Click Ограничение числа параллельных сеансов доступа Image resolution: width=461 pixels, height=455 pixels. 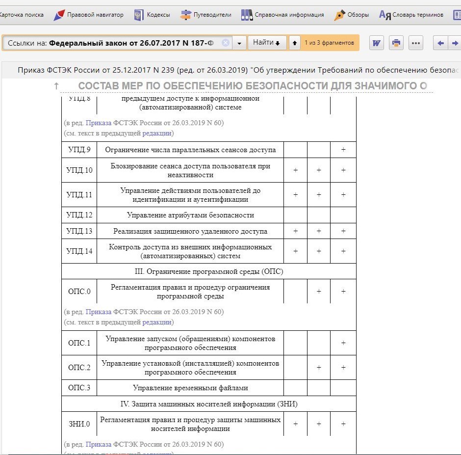pos(190,150)
